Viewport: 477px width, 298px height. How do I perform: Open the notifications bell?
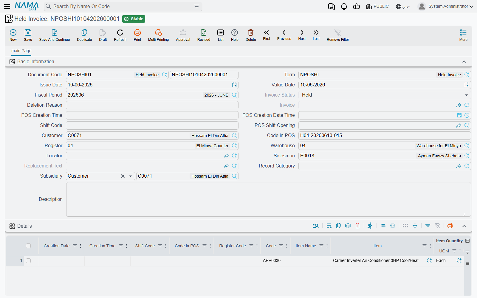(x=344, y=6)
